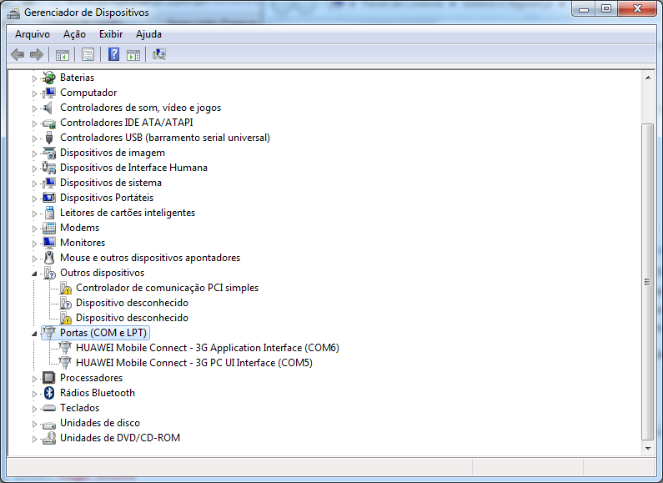This screenshot has height=483, width=663.
Task: Click the Back arrow toolbar icon
Action: pyautogui.click(x=18, y=54)
